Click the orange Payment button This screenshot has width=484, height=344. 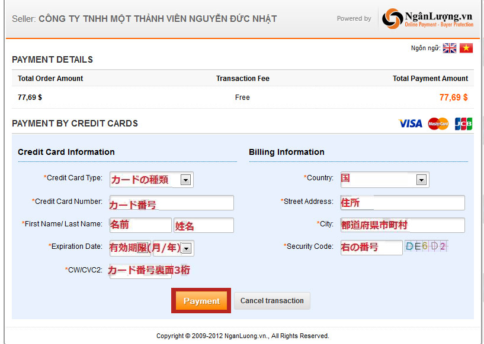201,301
